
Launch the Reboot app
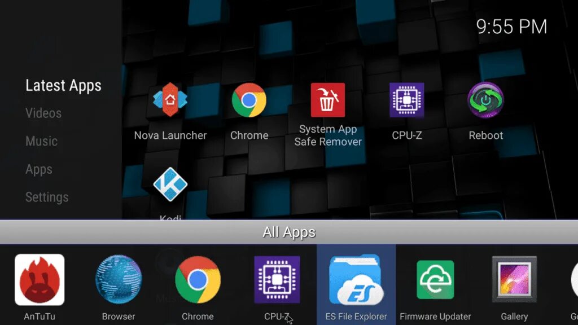[x=485, y=100]
